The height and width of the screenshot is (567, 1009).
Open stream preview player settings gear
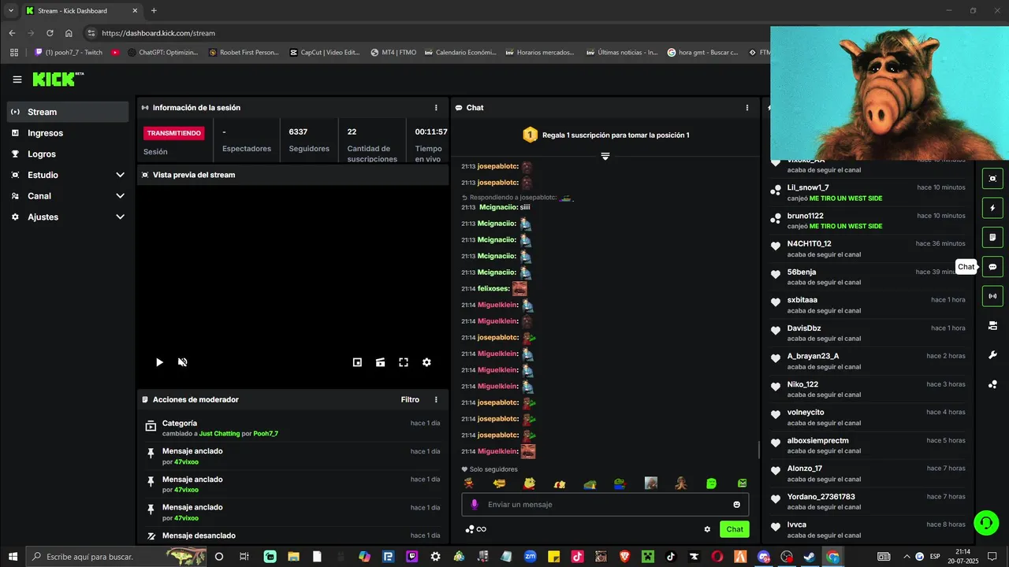pos(426,362)
